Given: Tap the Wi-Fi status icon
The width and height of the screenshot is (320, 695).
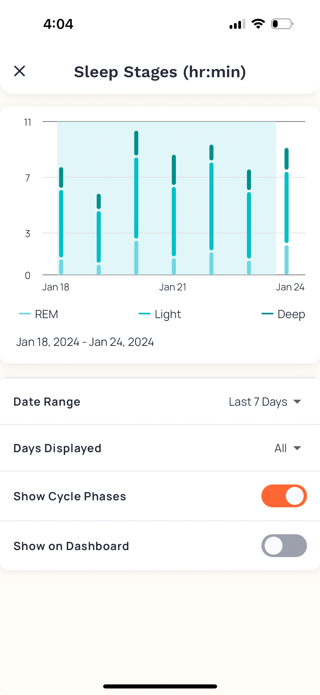Looking at the screenshot, I should coord(258,24).
